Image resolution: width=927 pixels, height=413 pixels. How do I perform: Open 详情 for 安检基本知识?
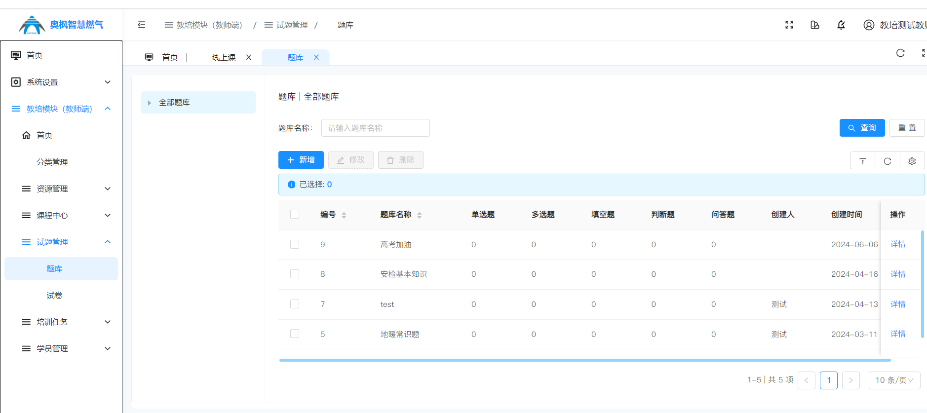click(898, 274)
